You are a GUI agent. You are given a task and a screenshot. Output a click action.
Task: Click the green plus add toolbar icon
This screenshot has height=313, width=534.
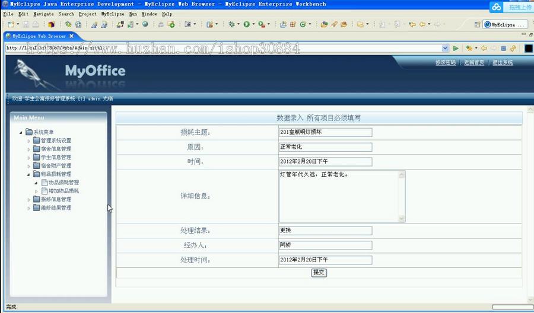tap(171, 24)
